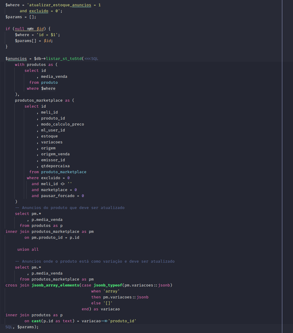Screen dimensions: 293x333
Task: Click the ml_user_id column name
Action: point(53,130)
